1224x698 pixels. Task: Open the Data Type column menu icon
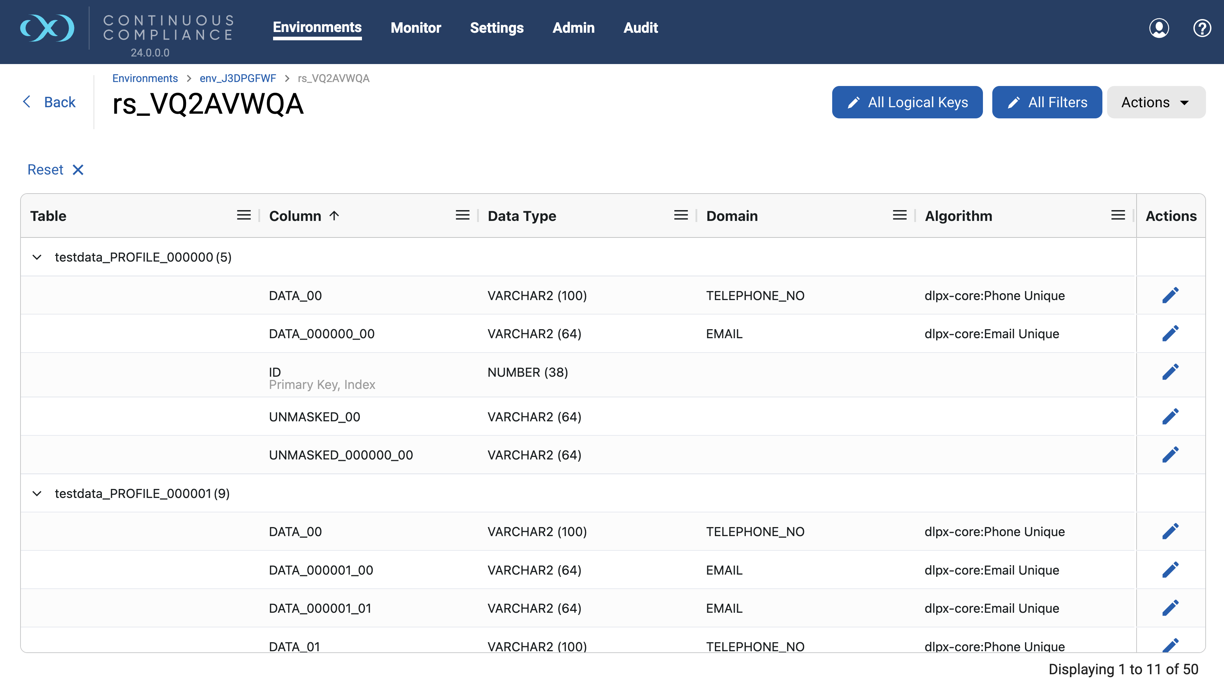point(681,215)
